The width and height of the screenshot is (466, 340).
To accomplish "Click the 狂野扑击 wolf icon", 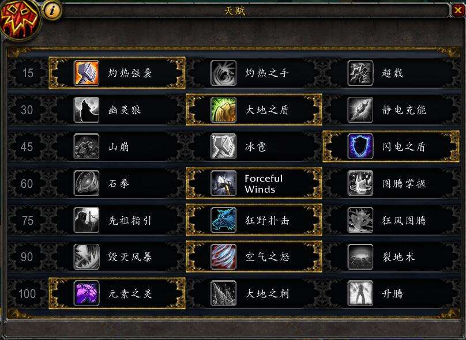I will tap(224, 220).
